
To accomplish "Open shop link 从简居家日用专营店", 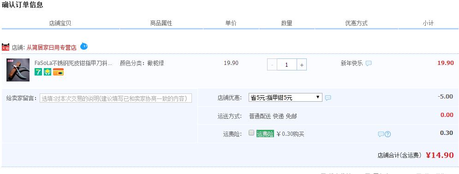I will pyautogui.click(x=52, y=47).
